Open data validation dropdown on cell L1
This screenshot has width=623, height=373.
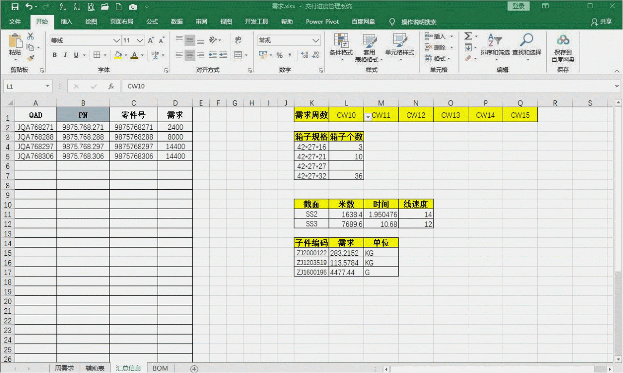click(368, 117)
